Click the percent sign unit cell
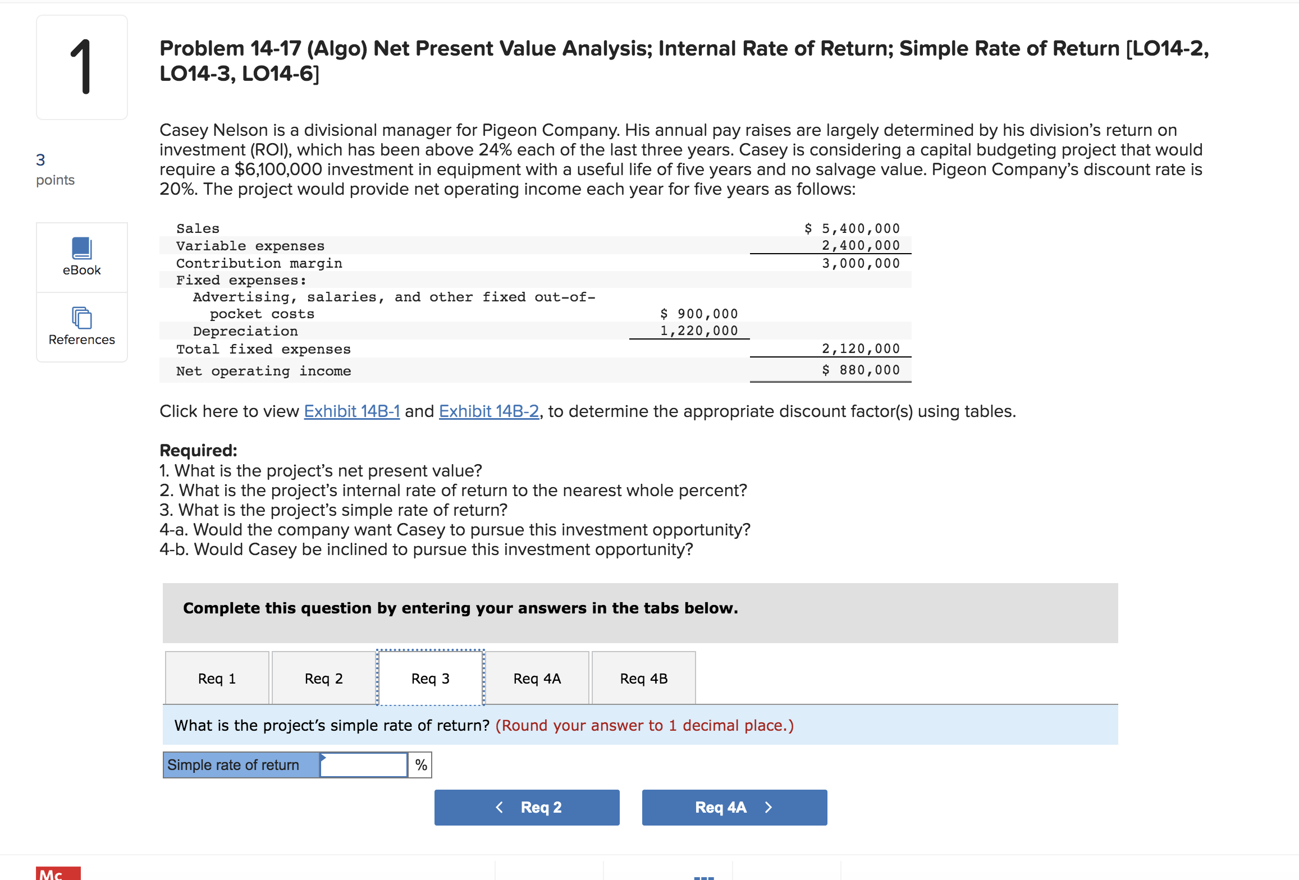The height and width of the screenshot is (880, 1299). [x=420, y=765]
